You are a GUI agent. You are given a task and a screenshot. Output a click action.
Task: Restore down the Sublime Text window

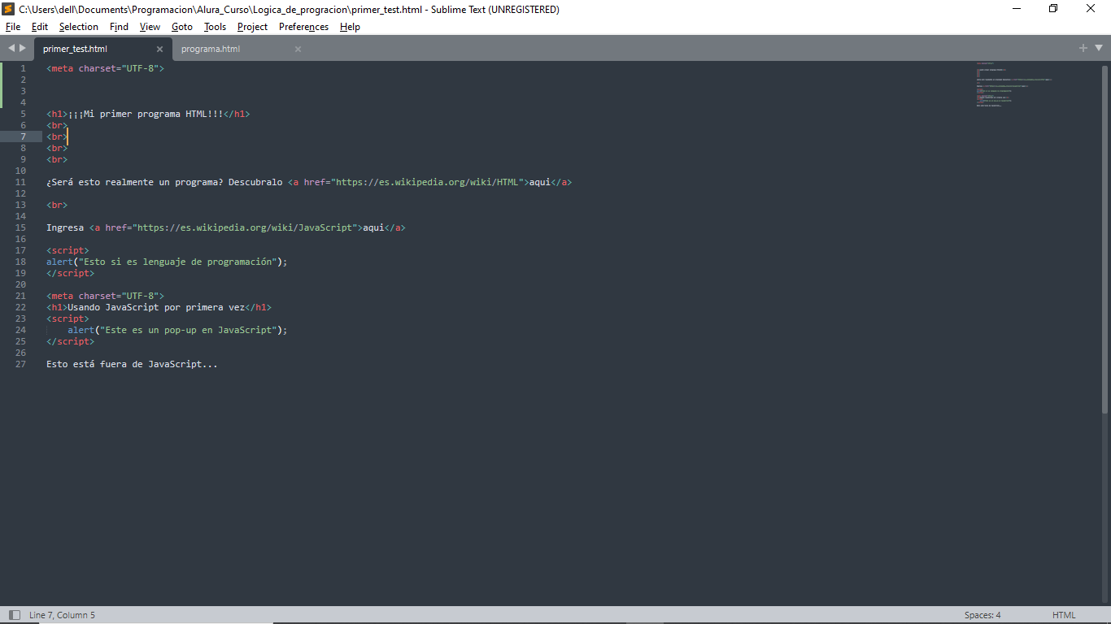tap(1053, 9)
